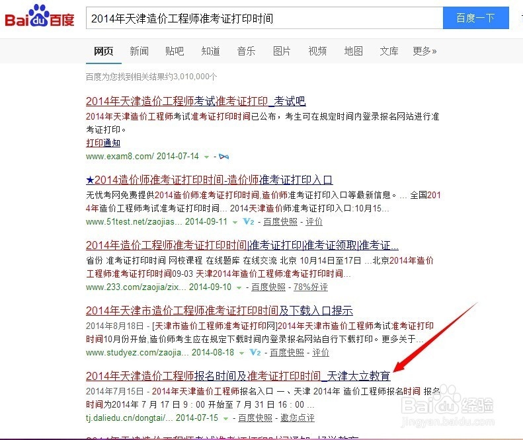523x440 pixels.
Task: Click the search query input field
Action: pos(264,18)
